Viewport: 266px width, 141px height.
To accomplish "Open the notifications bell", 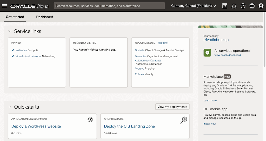I will coord(234,6).
